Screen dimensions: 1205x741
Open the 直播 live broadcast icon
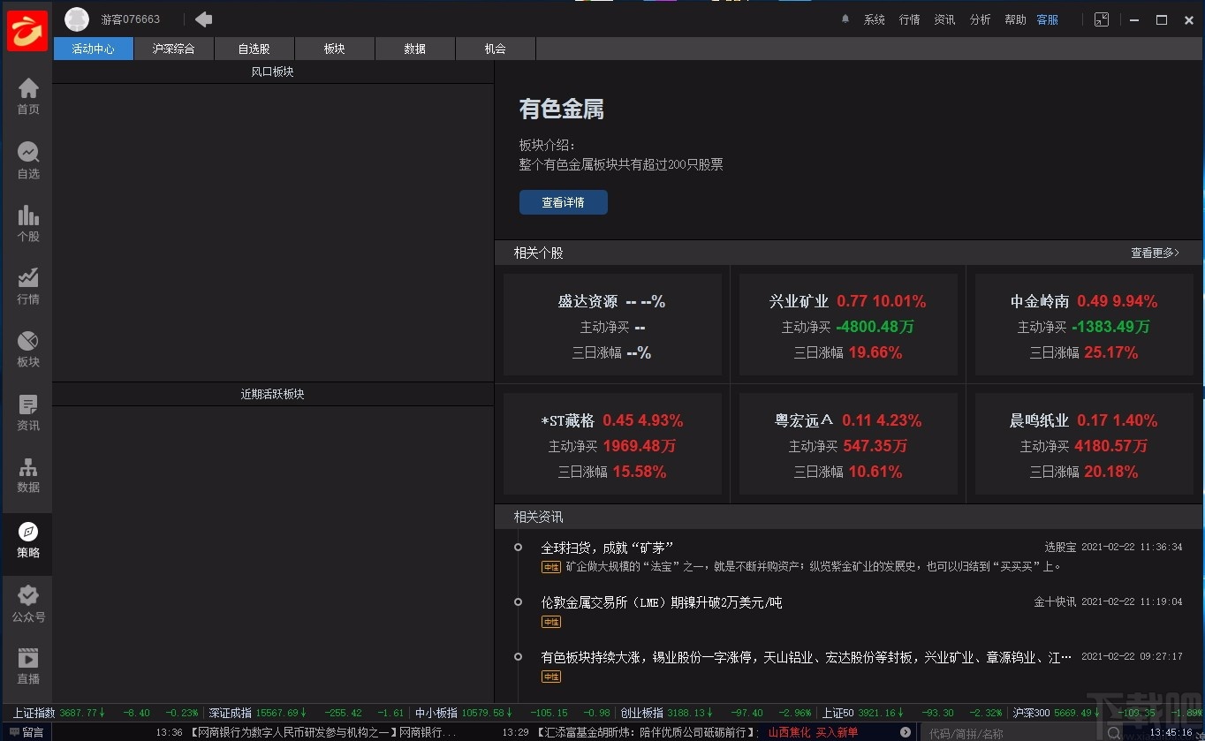pyautogui.click(x=27, y=665)
